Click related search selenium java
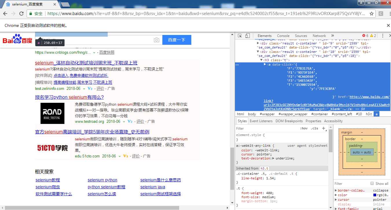 [153, 187]
